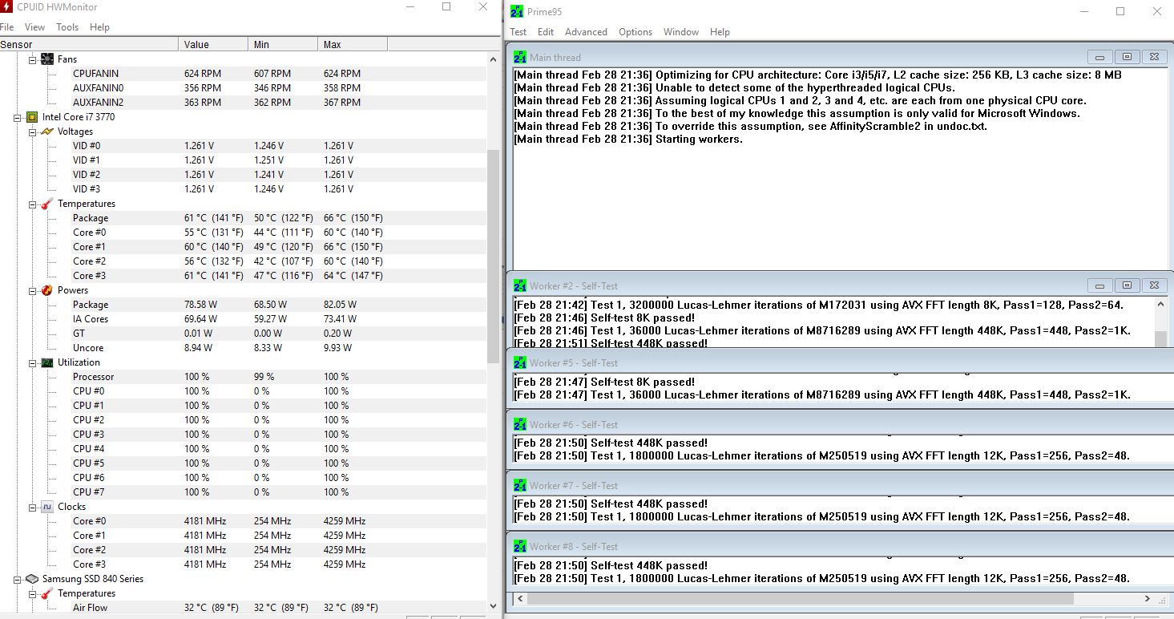
Task: Collapse the Clocks tree node
Action: (33, 507)
